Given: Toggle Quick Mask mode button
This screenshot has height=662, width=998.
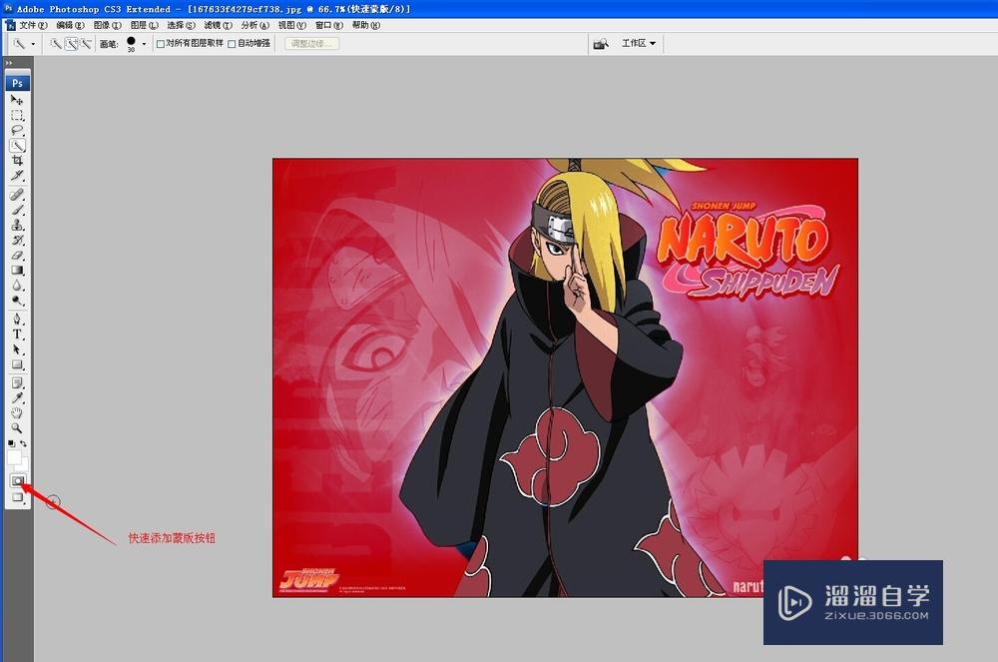Looking at the screenshot, I should point(18,481).
